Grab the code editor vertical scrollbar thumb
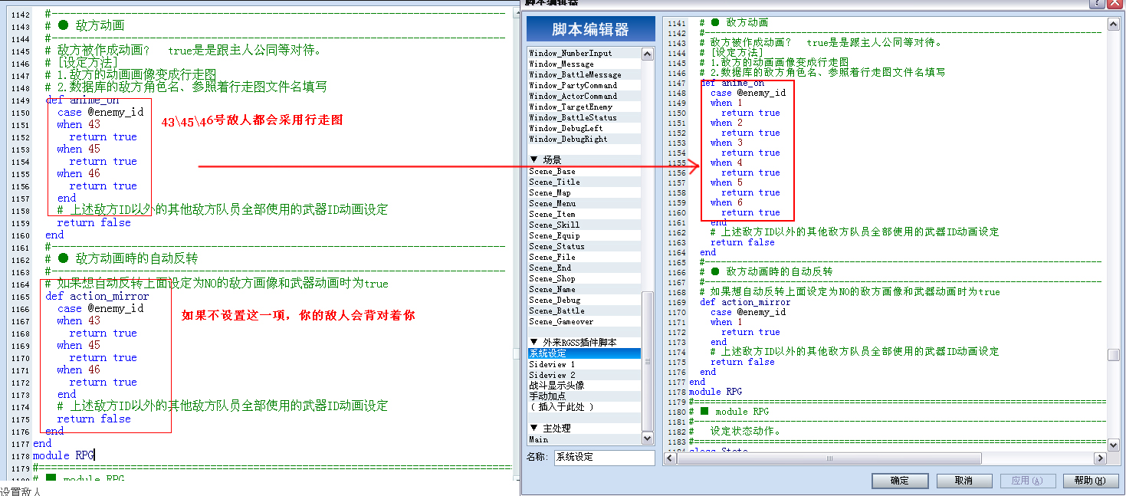This screenshot has width=1126, height=496. click(x=1114, y=355)
